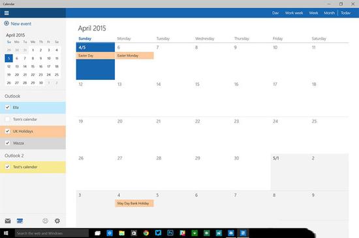
Task: Select day 13 in the main month grid
Action: click(134, 98)
